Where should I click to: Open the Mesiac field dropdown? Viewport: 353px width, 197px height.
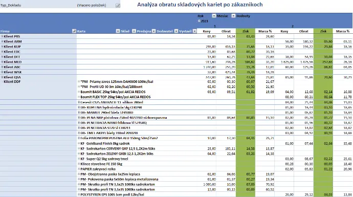click(x=233, y=16)
